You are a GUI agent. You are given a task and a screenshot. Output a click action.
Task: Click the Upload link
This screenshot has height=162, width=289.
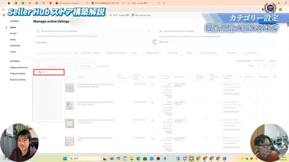pyautogui.click(x=273, y=61)
